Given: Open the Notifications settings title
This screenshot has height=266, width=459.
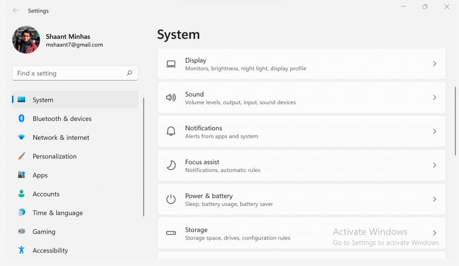Looking at the screenshot, I should click(x=203, y=128).
